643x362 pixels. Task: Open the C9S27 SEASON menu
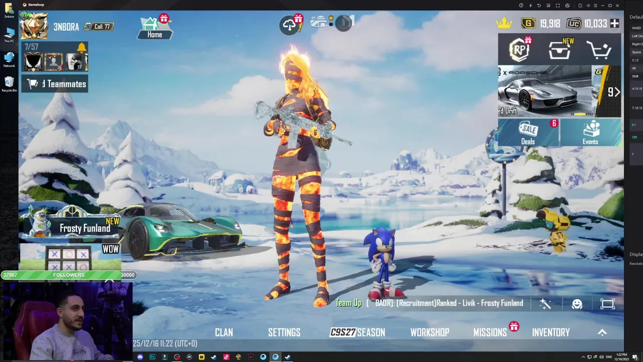(357, 332)
